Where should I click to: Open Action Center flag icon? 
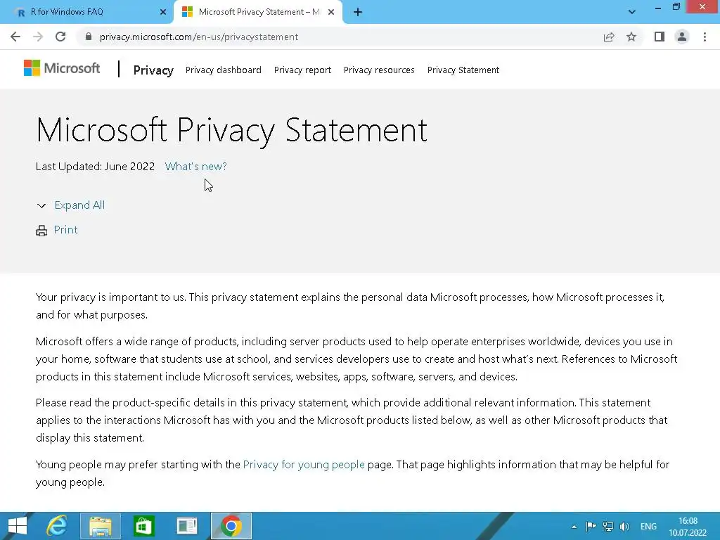click(x=591, y=526)
